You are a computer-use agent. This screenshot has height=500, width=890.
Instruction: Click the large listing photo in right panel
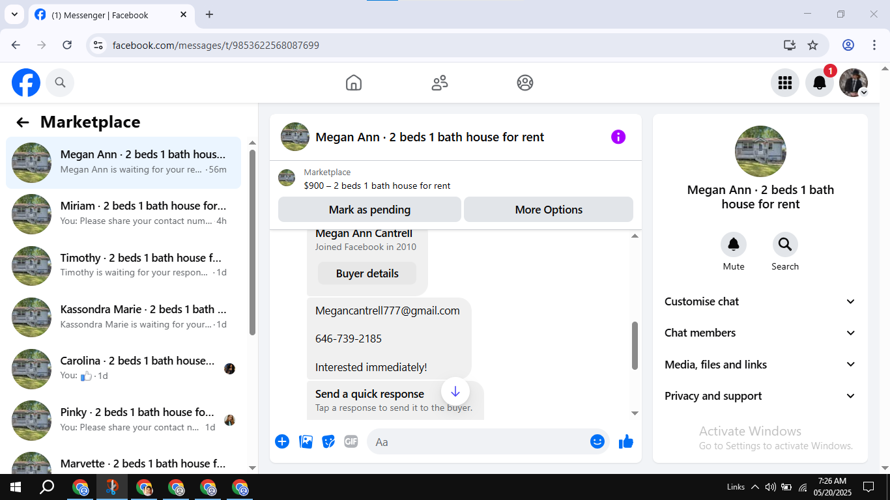(x=760, y=151)
